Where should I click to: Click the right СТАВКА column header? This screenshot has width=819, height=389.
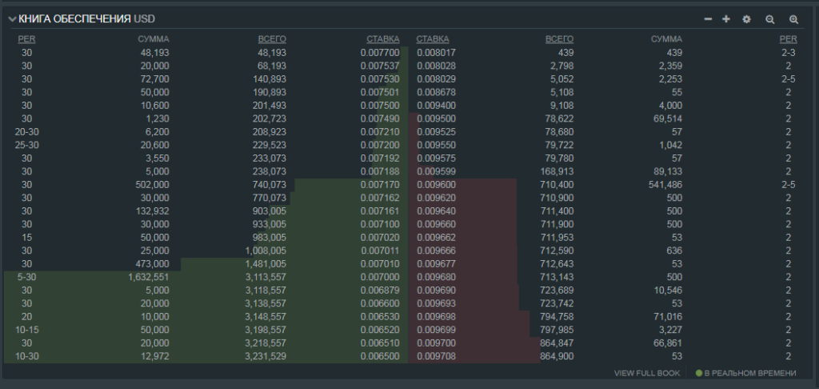pyautogui.click(x=433, y=38)
